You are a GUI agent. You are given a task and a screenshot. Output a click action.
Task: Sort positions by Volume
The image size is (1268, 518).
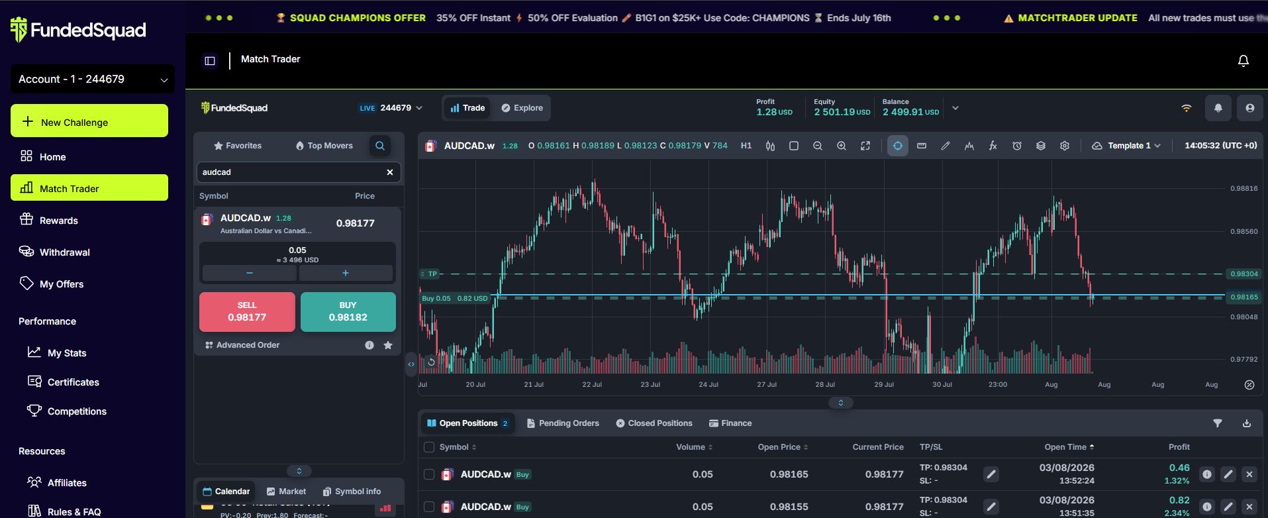click(x=694, y=447)
